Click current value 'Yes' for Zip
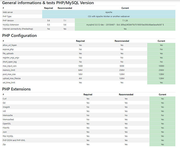The width and height of the screenshot is (180, 148). coord(162,144)
